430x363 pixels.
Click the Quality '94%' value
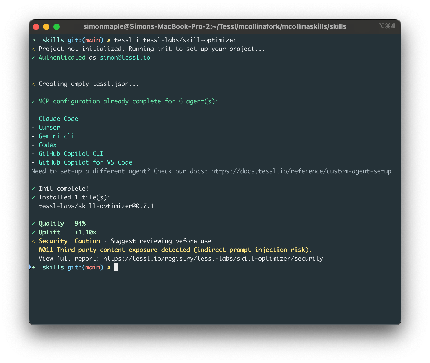[80, 224]
